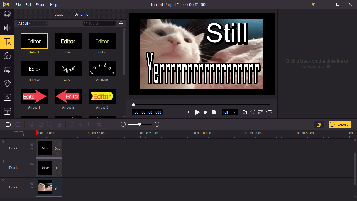Select the Arcuate text template
Screen dimensions: 357x201
[x=102, y=69]
